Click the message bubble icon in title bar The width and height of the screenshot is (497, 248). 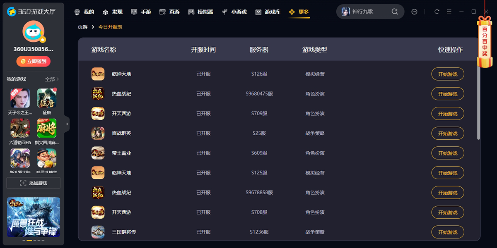[414, 12]
